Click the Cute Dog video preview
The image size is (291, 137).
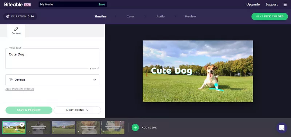point(198,71)
